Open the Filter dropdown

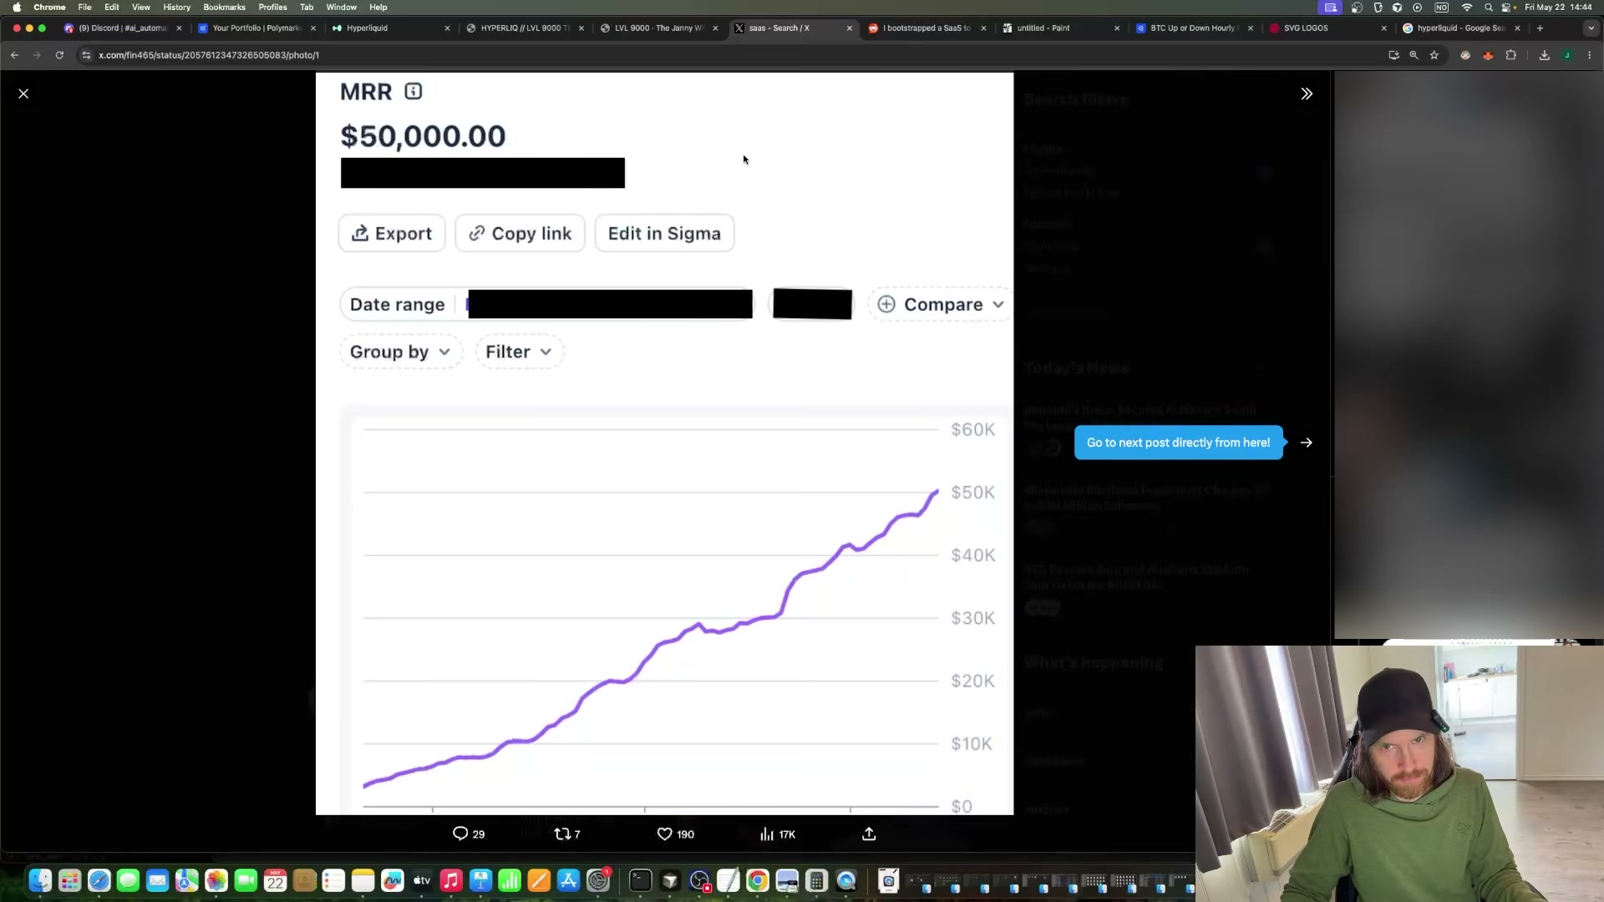[519, 352]
